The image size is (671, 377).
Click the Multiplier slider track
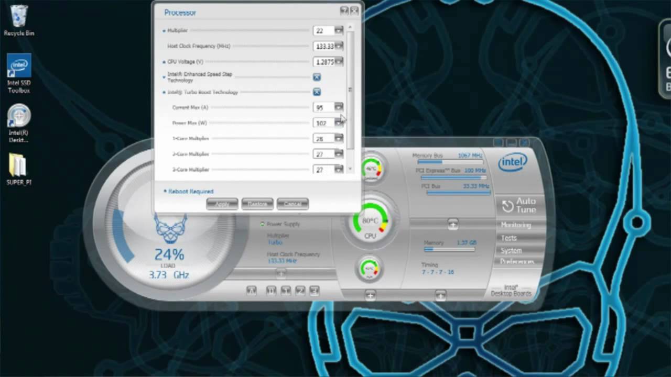[x=249, y=31]
